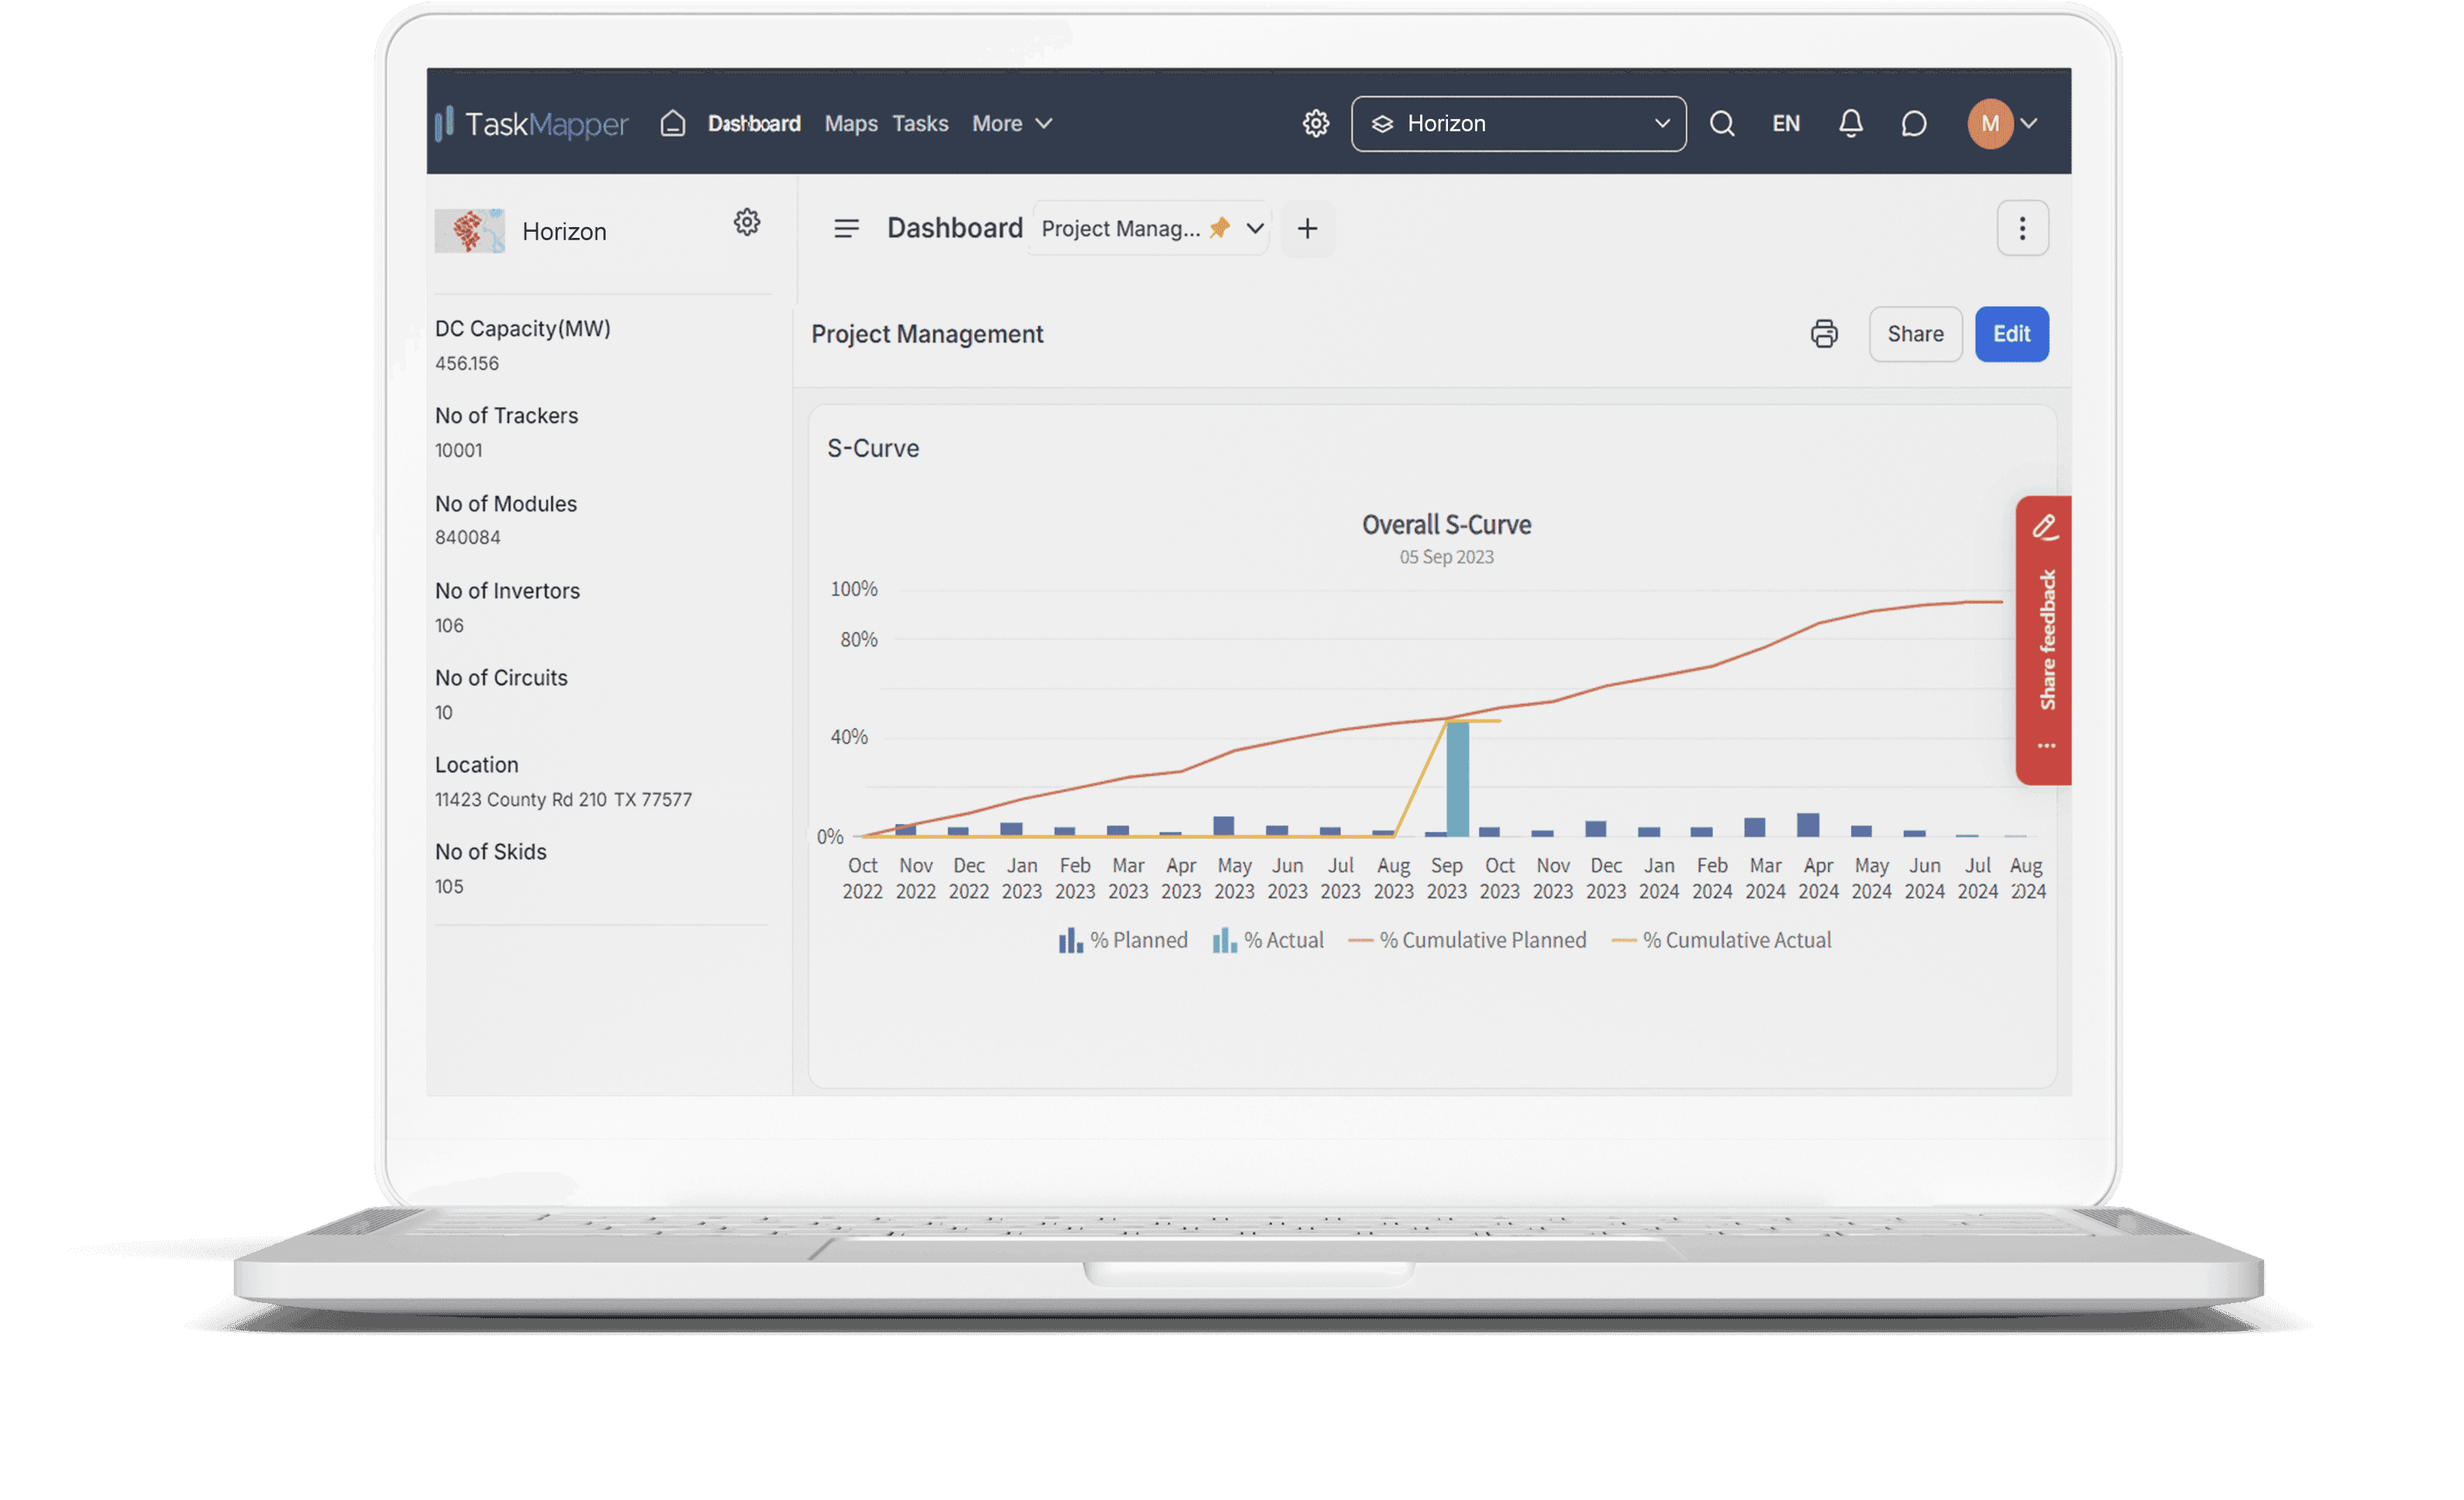
Task: Open the three-dot options menu
Action: 2022,228
